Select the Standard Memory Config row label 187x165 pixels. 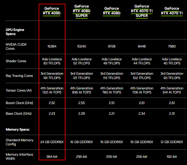point(19,142)
